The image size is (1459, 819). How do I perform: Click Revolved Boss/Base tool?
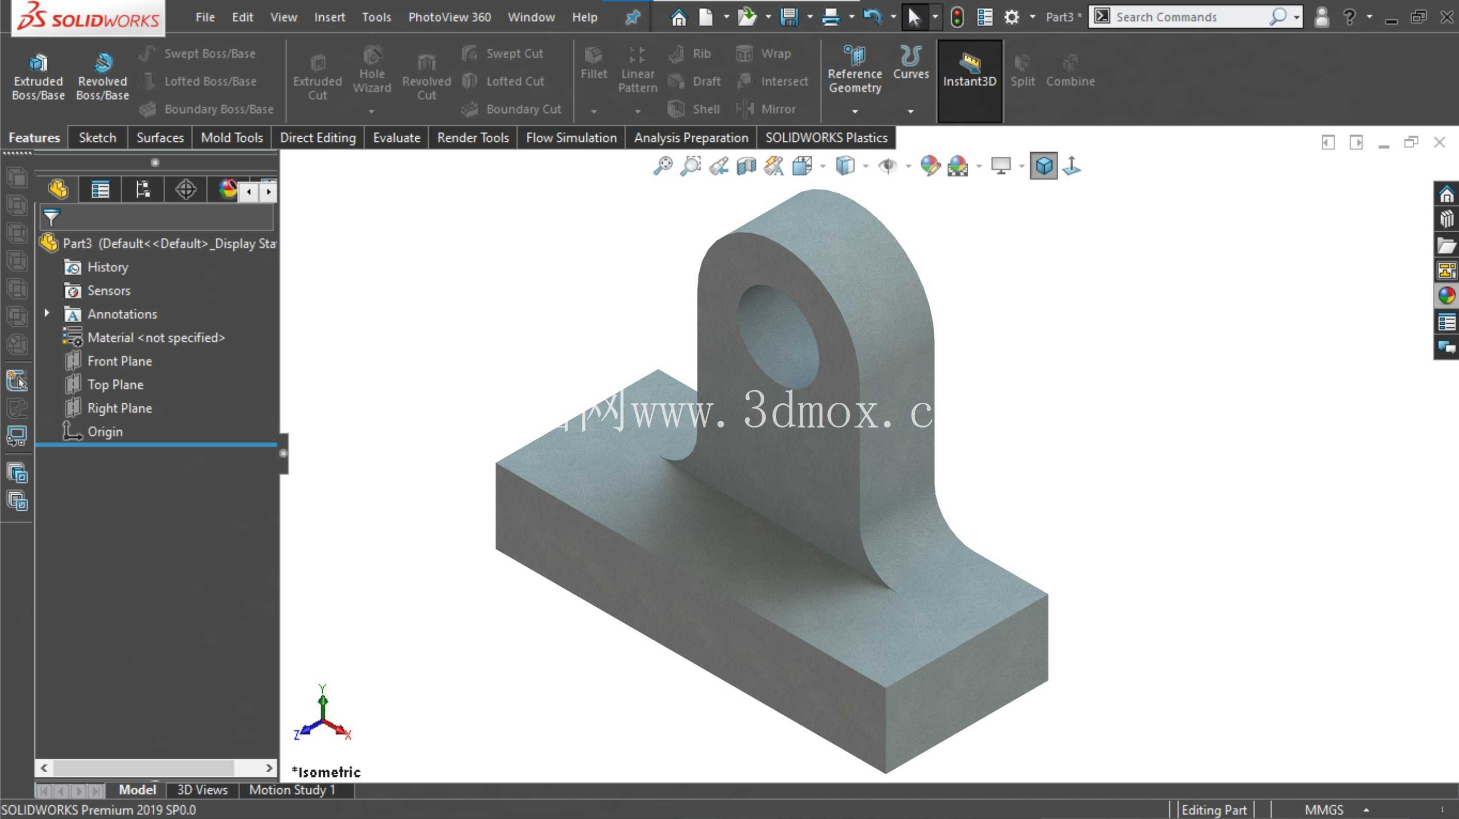[x=102, y=77]
